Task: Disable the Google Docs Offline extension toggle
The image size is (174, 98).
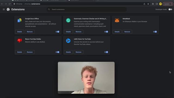Action: point(57,32)
